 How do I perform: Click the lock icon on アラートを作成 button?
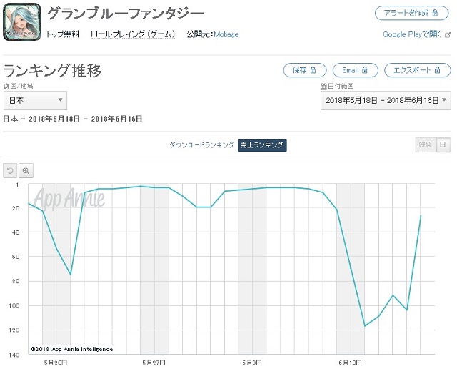pos(435,13)
